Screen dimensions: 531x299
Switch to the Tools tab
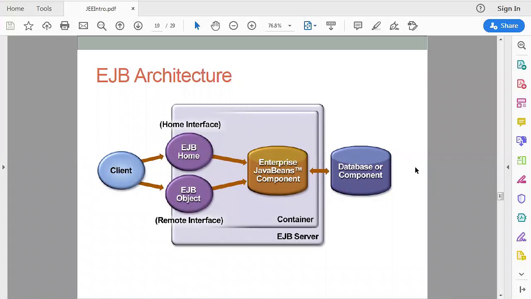44,8
